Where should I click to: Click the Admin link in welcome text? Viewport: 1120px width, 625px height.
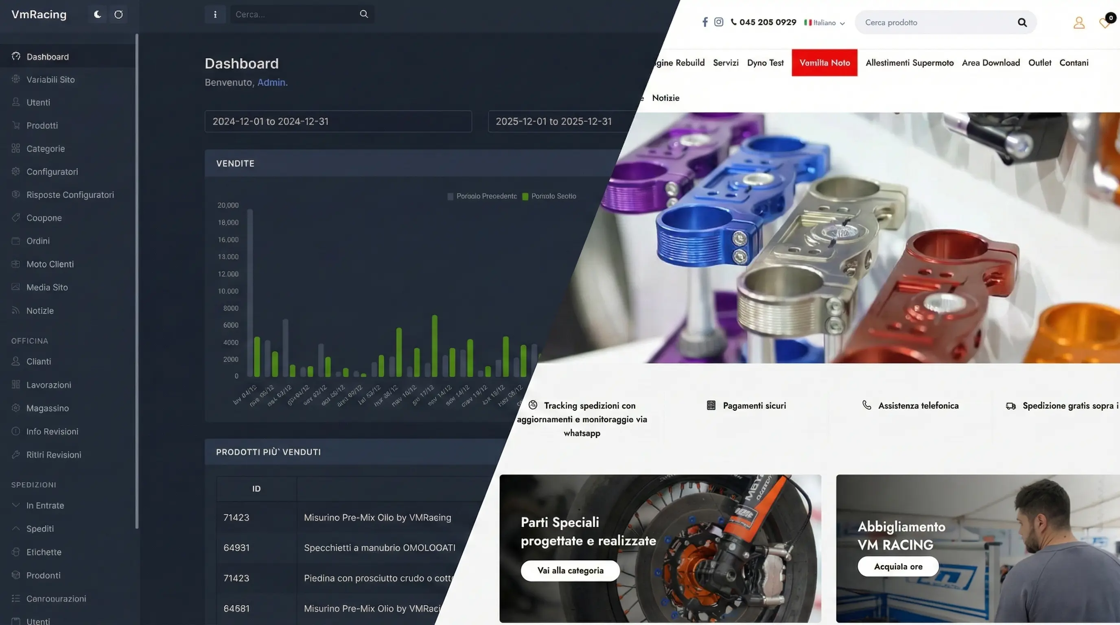tap(272, 82)
